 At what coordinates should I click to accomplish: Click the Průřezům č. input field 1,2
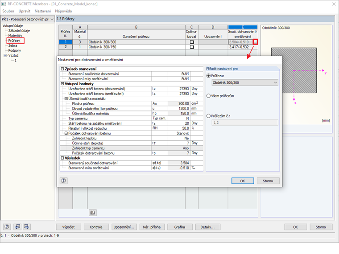245,123
